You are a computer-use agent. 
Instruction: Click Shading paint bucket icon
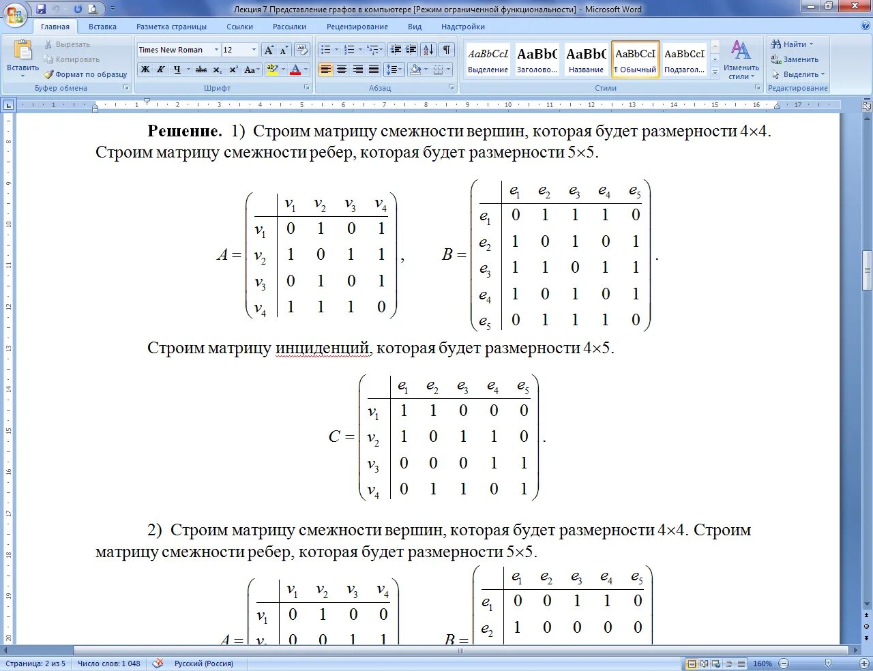(414, 70)
